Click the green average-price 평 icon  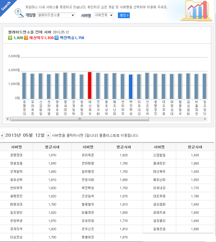[10, 38]
